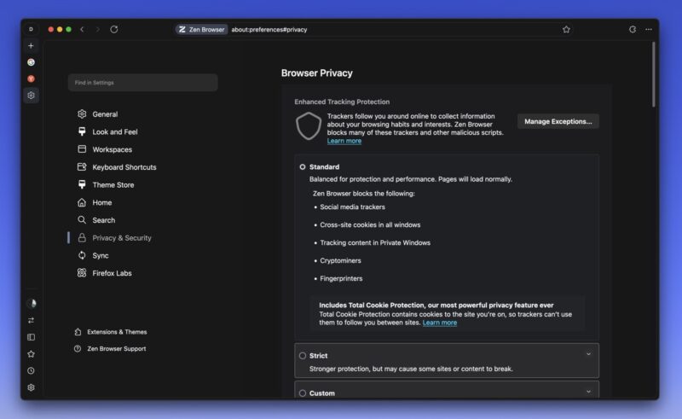The height and width of the screenshot is (419, 682).
Task: Click the circular arrow icon beside the three-dot menu
Action: (633, 30)
